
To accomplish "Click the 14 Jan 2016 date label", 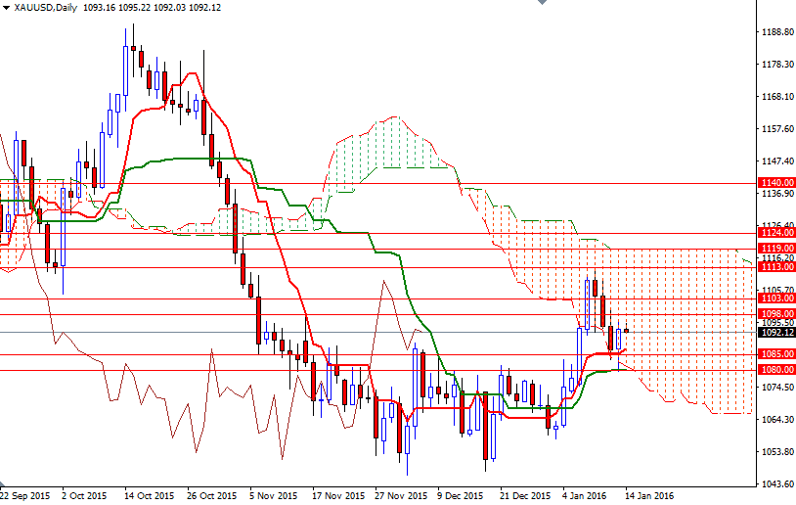I will click(649, 495).
